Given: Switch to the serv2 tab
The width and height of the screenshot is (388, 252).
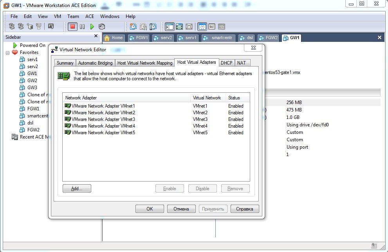Looking at the screenshot, I should (163, 38).
